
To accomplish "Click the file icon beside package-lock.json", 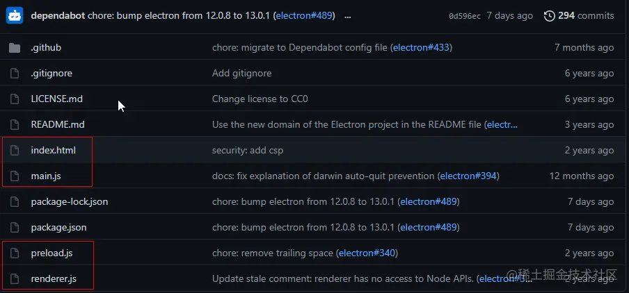I will (14, 202).
